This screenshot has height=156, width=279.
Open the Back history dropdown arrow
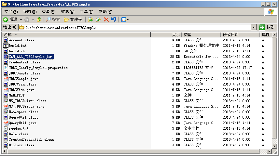[x=21, y=19]
